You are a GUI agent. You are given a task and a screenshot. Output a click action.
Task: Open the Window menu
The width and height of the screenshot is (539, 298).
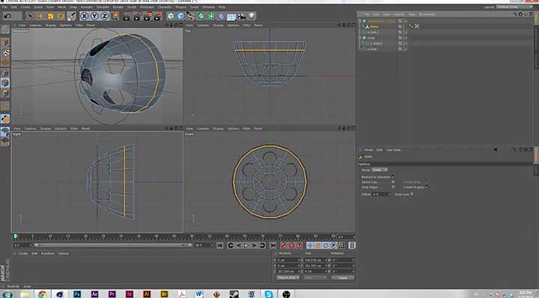tap(208, 7)
